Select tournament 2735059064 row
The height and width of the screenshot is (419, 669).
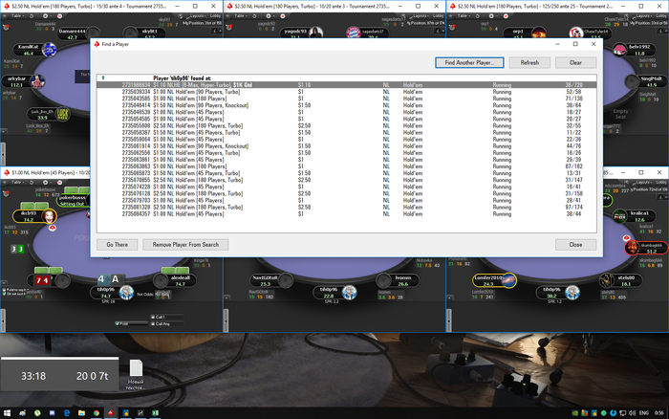point(346,140)
